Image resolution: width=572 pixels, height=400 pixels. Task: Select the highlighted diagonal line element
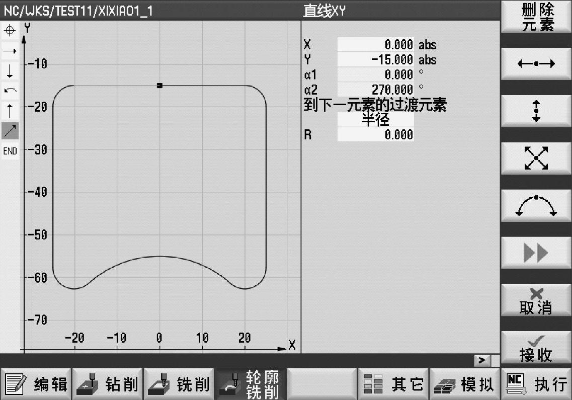(x=10, y=131)
